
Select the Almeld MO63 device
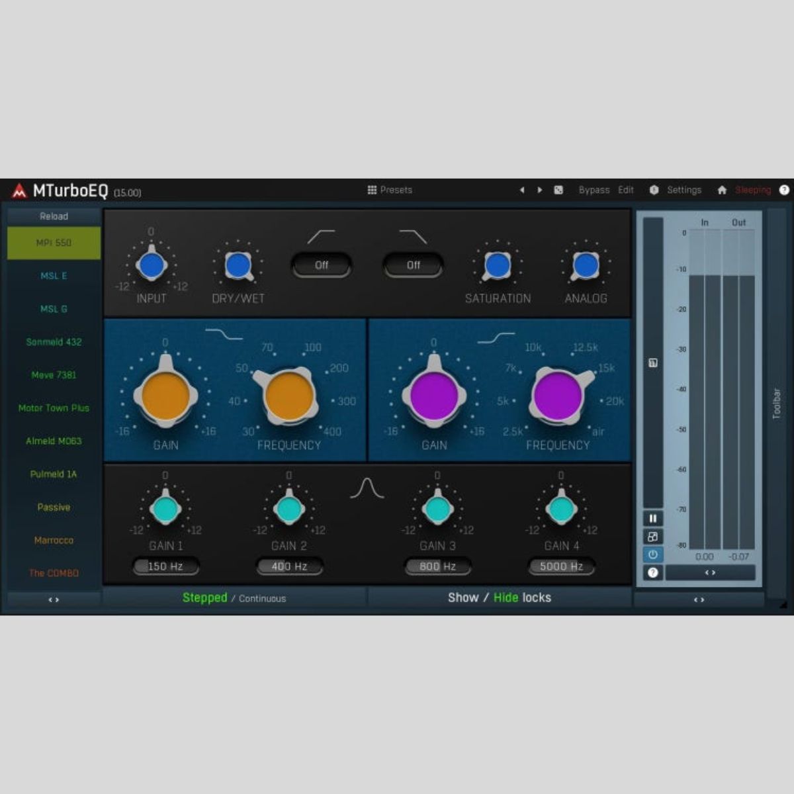tap(54, 441)
